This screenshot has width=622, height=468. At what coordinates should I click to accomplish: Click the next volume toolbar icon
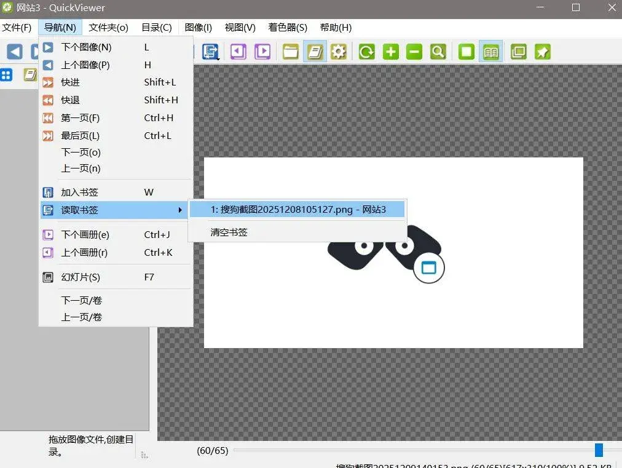(262, 52)
